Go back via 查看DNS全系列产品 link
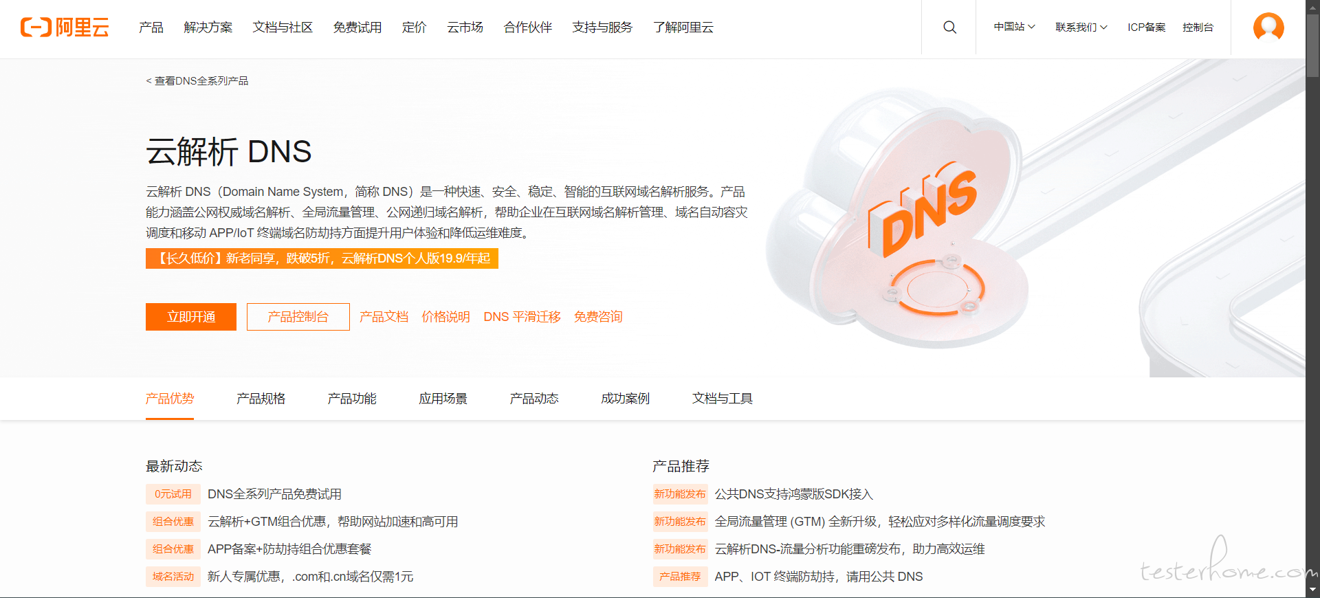 197,81
